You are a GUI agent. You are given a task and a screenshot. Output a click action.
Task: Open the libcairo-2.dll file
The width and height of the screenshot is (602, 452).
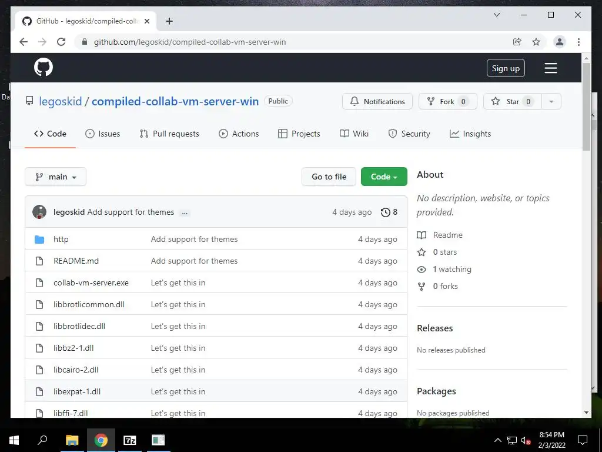[76, 370]
